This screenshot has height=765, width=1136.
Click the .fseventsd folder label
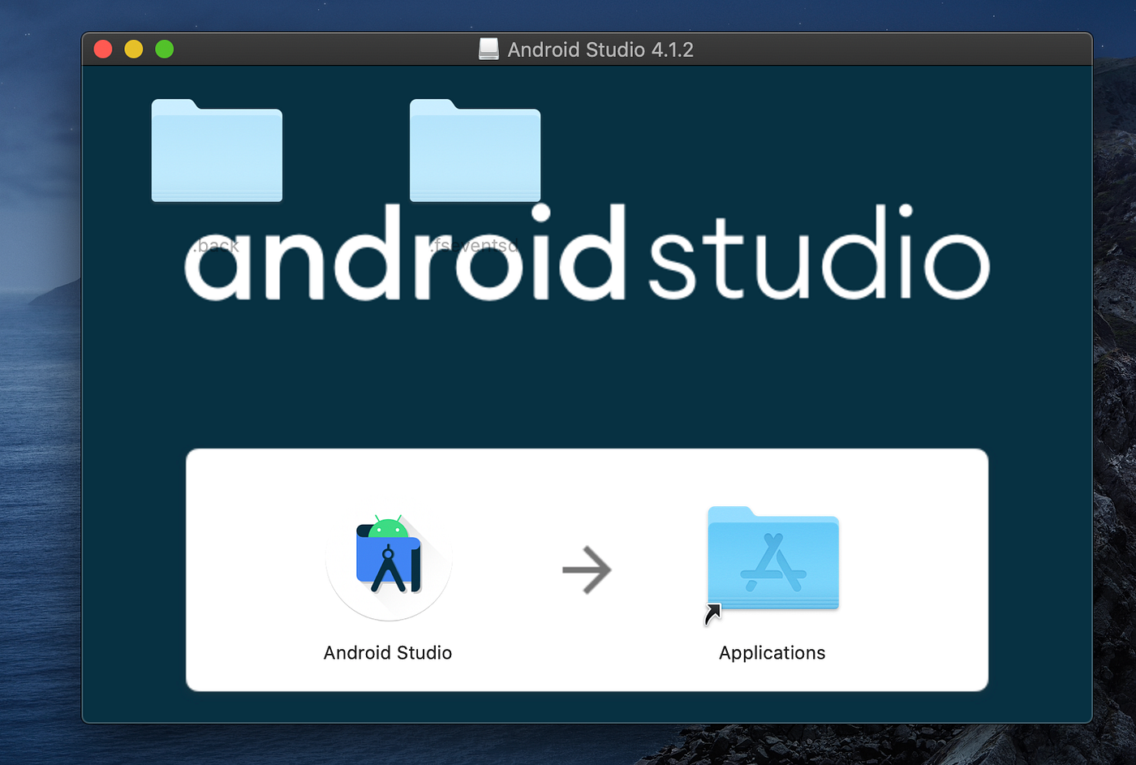click(474, 245)
